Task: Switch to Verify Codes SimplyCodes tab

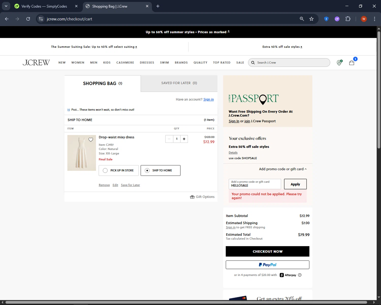Action: tap(44, 6)
